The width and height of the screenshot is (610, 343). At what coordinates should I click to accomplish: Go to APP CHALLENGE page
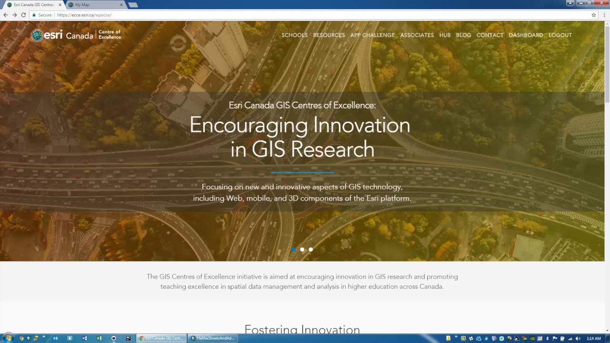pyautogui.click(x=372, y=35)
